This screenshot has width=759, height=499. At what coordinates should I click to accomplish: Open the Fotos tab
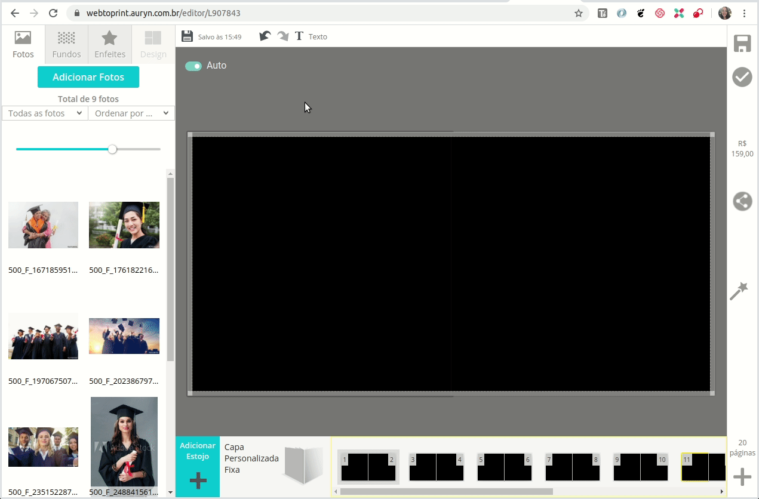click(x=23, y=45)
